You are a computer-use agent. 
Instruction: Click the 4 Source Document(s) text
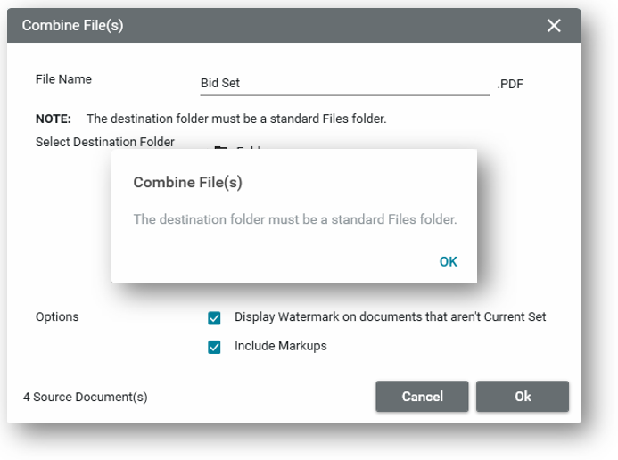click(x=86, y=398)
